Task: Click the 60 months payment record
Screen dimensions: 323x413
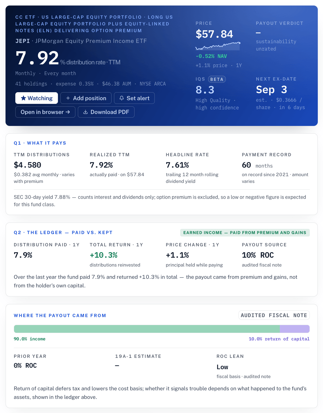Action: 257,165
